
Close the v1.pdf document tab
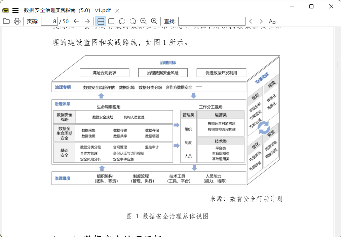117,10
